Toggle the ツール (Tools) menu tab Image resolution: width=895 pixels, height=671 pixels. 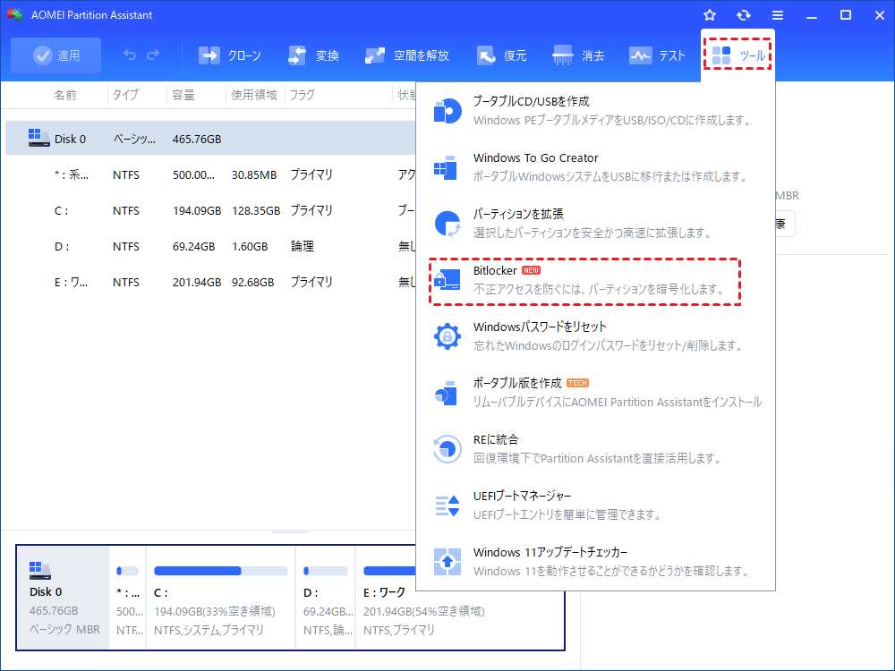click(738, 55)
